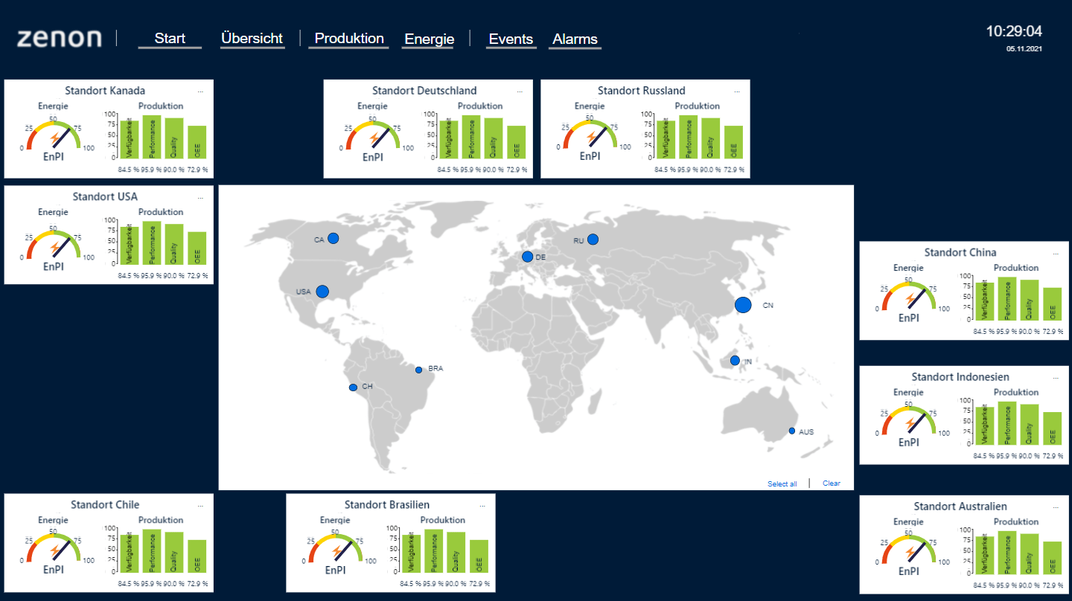Open ellipsis menu on Standort China card
The height and width of the screenshot is (601, 1072).
[x=1055, y=254]
